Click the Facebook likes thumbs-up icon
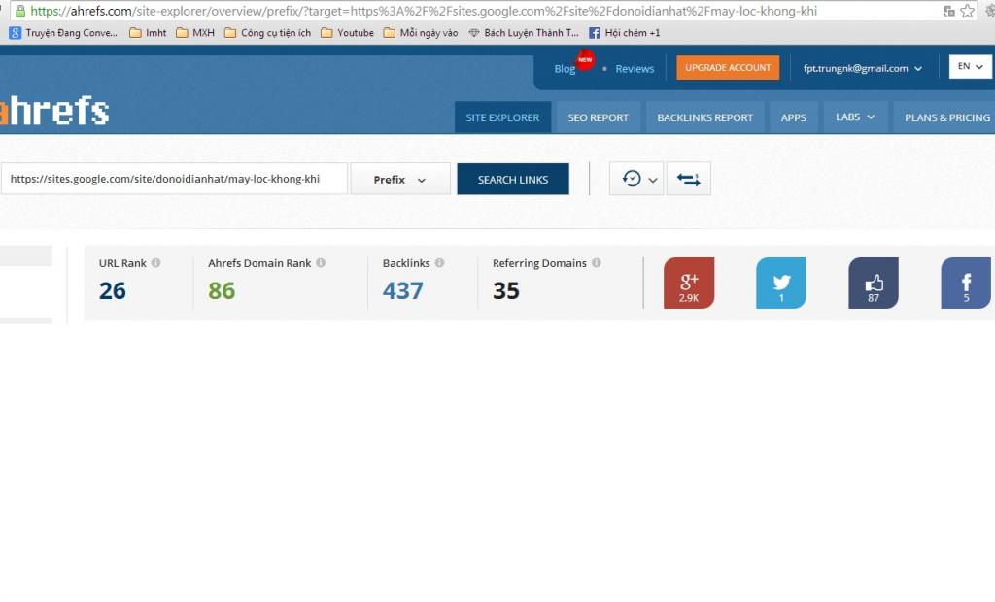This screenshot has height=602, width=995. 874,283
